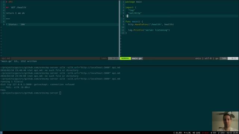This screenshot has width=239, height=134.
Task: Click the unix file format in statusline
Action: tap(198, 58)
